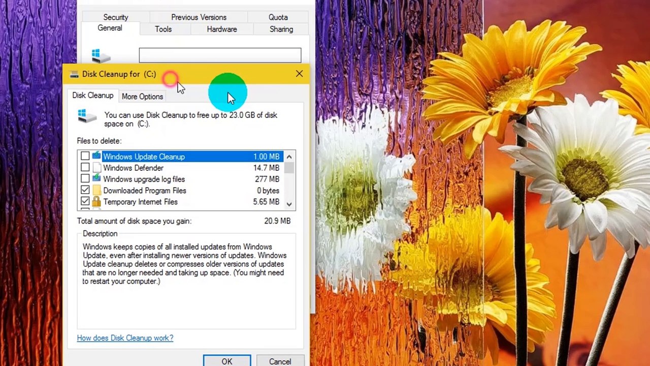Image resolution: width=650 pixels, height=366 pixels.
Task: Click the Windows Defender file icon
Action: click(x=96, y=168)
